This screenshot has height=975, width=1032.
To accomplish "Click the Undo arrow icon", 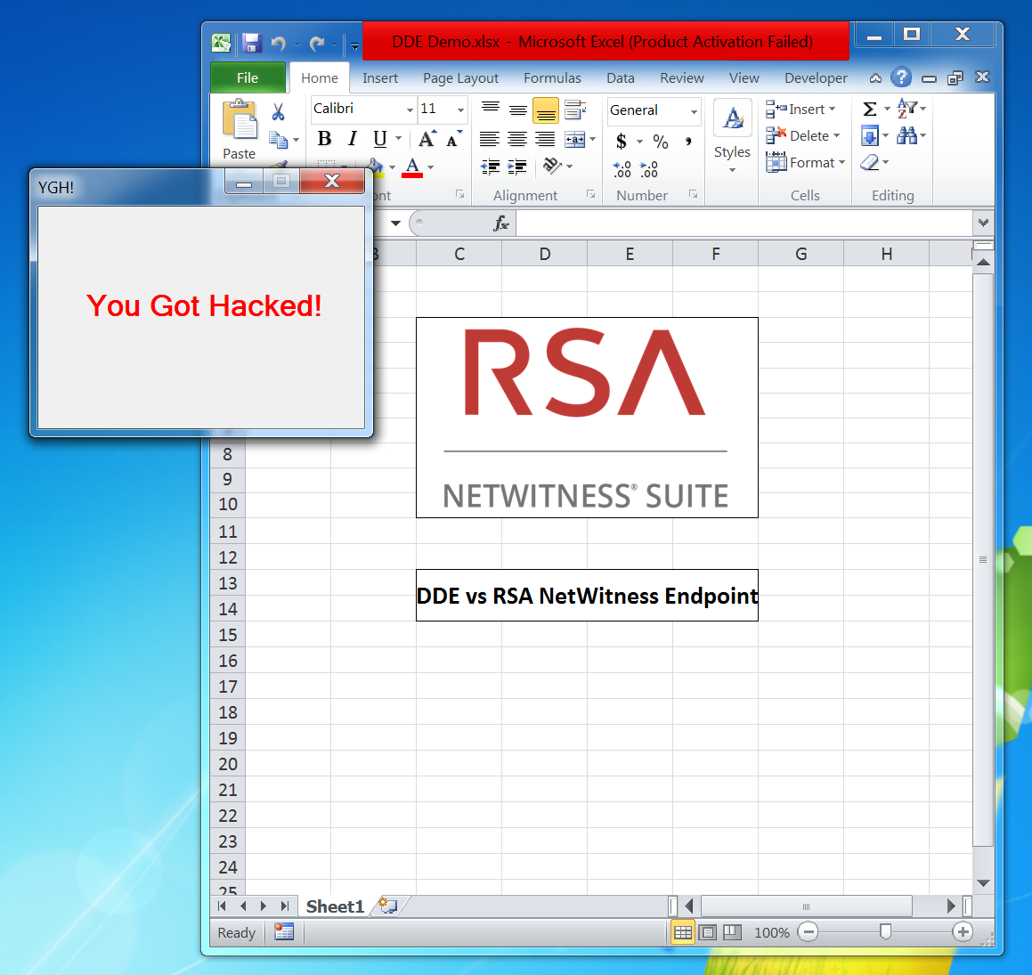I will 279,45.
